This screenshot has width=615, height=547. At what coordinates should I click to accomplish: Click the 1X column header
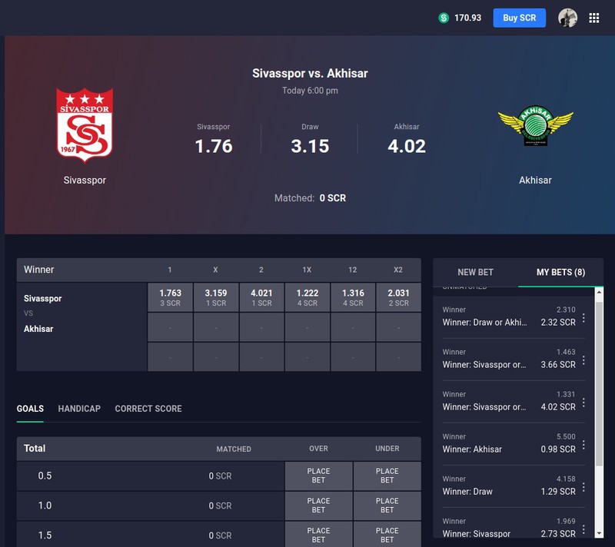307,270
